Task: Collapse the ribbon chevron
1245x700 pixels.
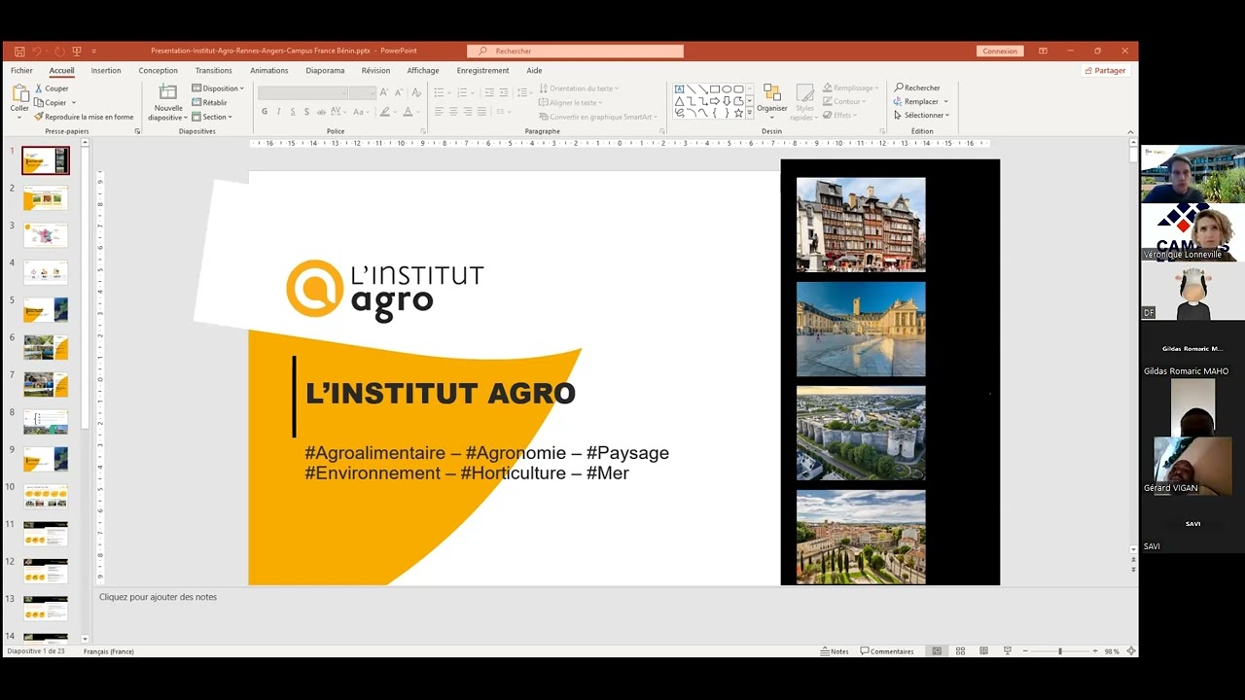Action: point(1130,131)
